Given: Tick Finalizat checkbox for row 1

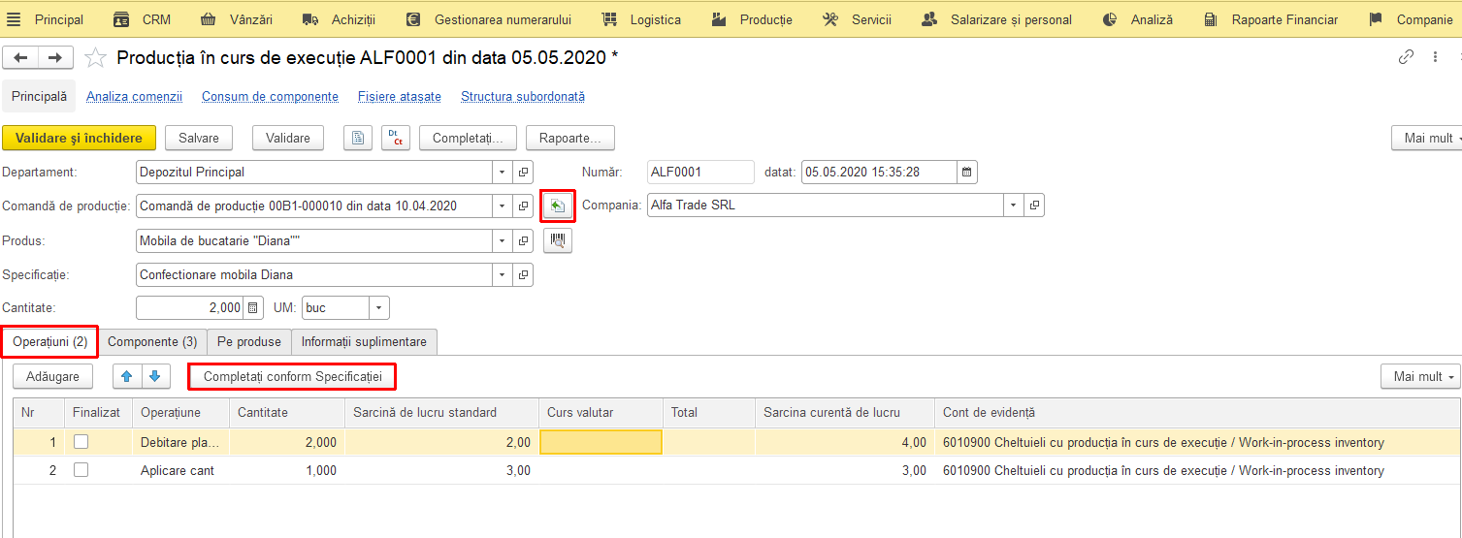Looking at the screenshot, I should tap(81, 442).
